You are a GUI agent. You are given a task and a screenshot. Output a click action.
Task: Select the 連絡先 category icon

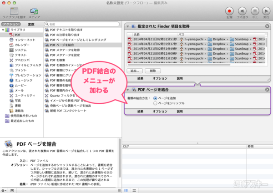[11, 111]
